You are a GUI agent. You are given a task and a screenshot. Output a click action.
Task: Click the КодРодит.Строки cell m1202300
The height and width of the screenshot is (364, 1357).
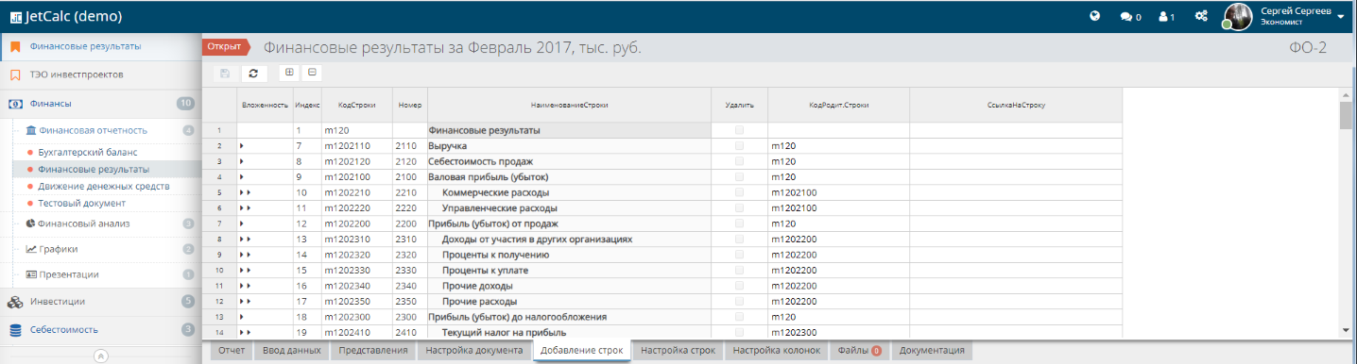point(838,332)
